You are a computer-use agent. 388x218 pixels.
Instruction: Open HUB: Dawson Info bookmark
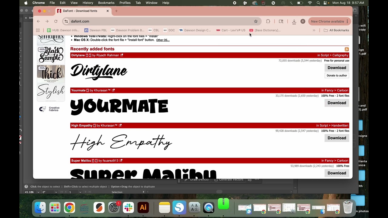63,30
